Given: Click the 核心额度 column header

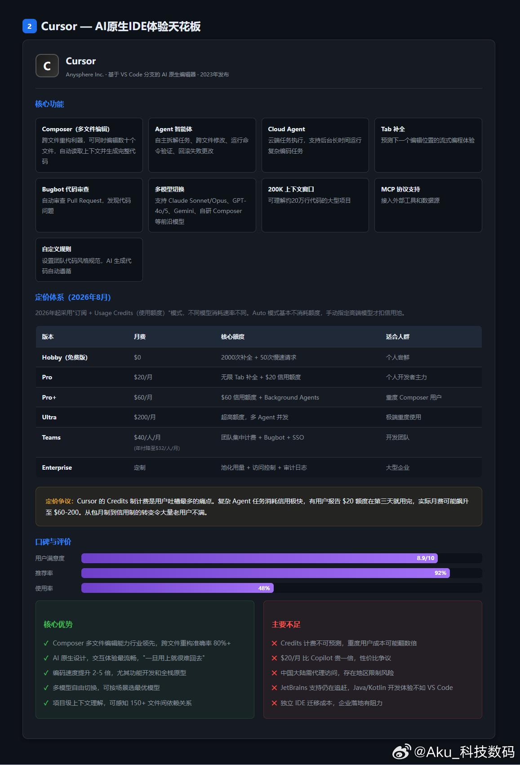Looking at the screenshot, I should pyautogui.click(x=233, y=337).
